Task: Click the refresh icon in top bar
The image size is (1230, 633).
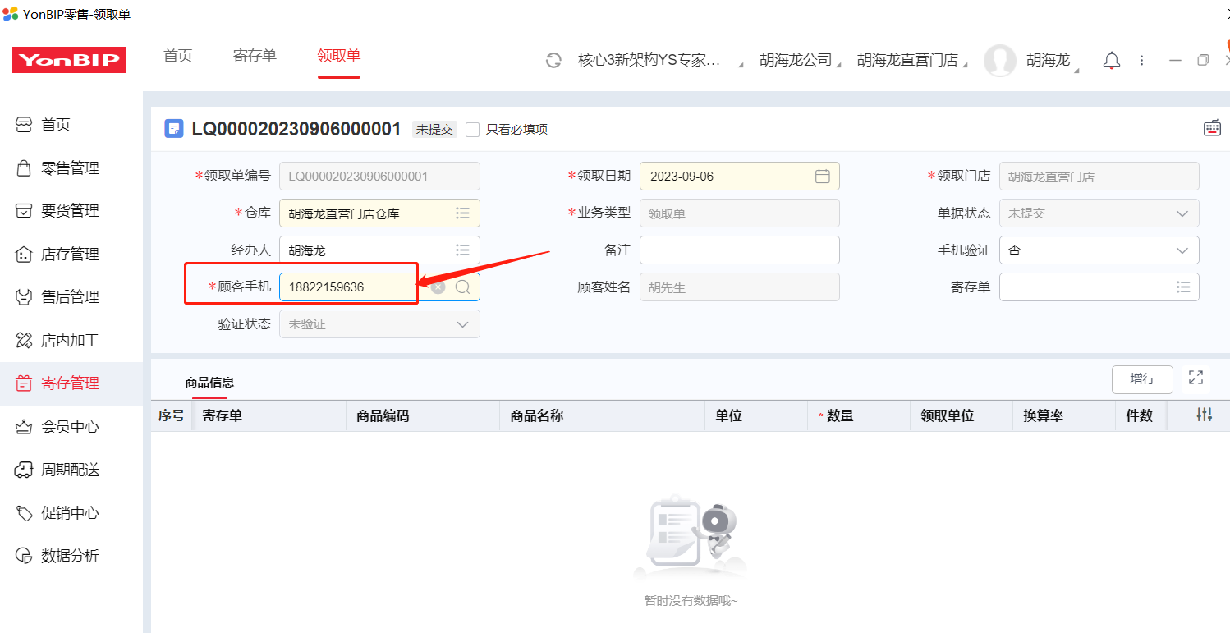Action: (553, 60)
